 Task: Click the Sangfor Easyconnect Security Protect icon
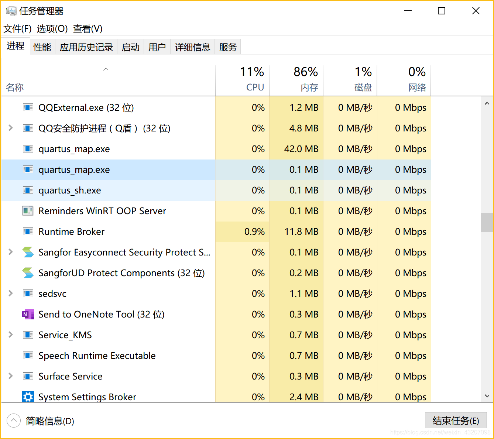pos(28,252)
